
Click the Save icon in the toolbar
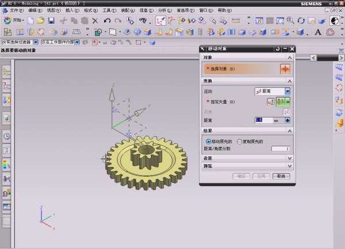51,21
